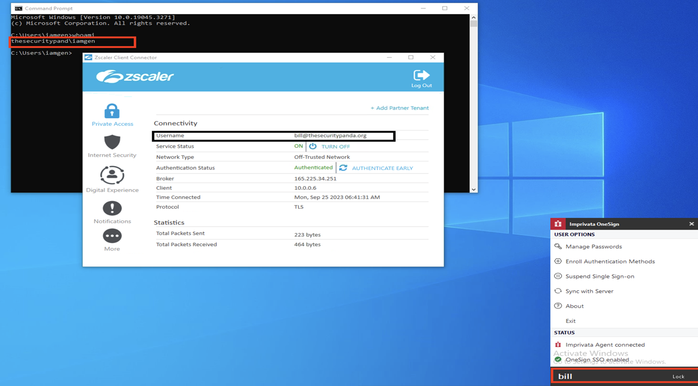Click Enroll Authentication Methods plus icon
Image resolution: width=698 pixels, height=386 pixels.
[558, 261]
